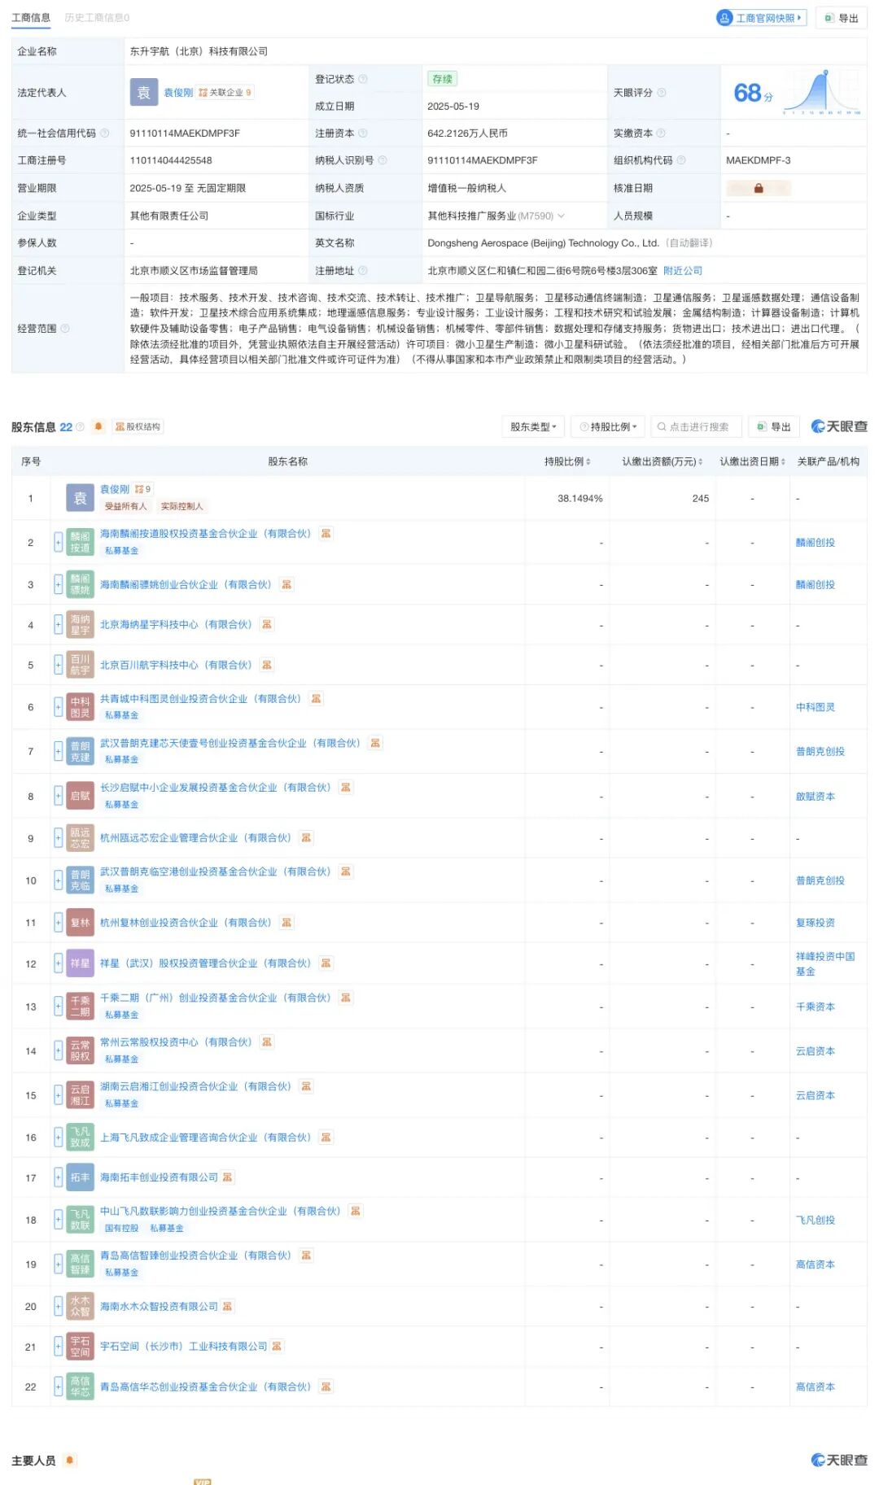Click the 工商官网快照 button

pos(761,18)
